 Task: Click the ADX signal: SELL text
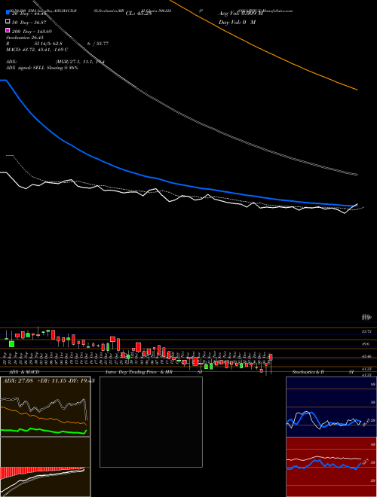(x=42, y=68)
